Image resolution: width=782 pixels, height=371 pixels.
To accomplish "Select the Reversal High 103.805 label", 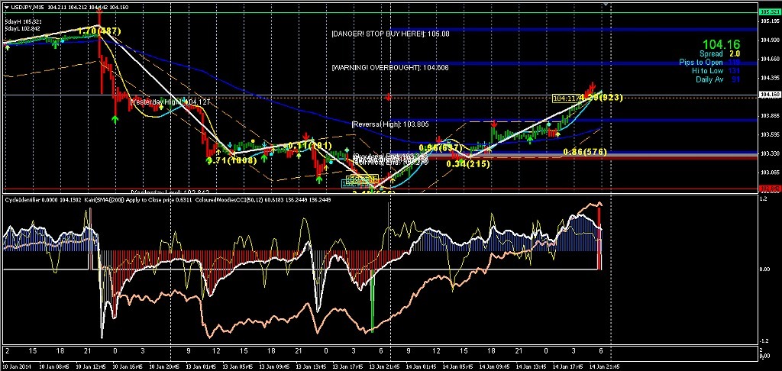I will tap(390, 124).
